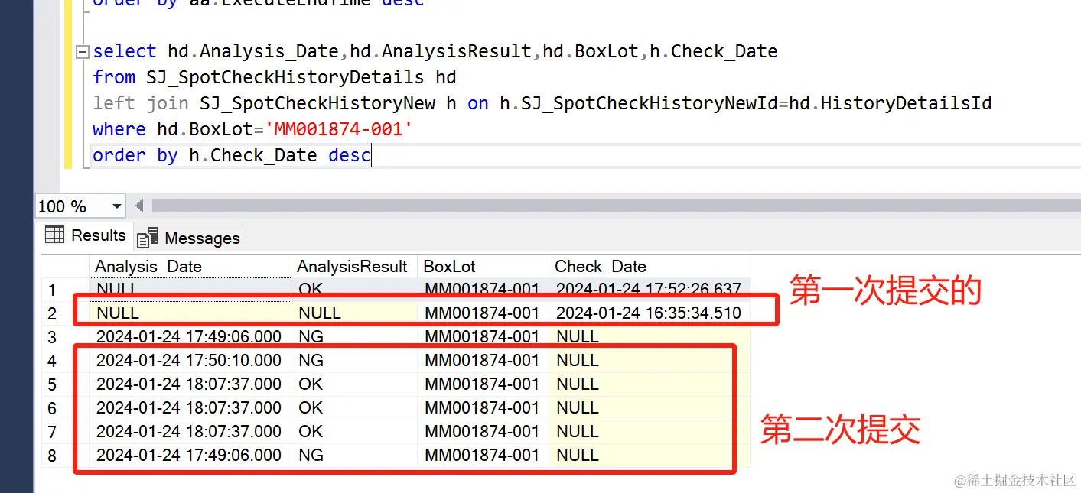Screen dimensions: 1081x493
Task: Click the NULL Analysis_Date cell in row 2
Action: 190,313
